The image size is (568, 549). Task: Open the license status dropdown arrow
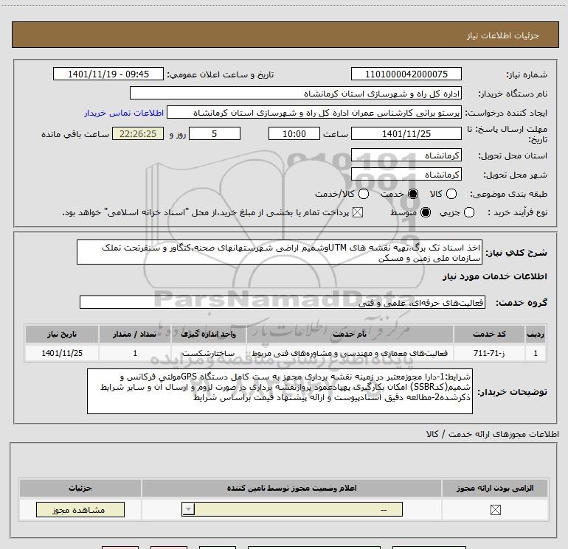[x=188, y=509]
